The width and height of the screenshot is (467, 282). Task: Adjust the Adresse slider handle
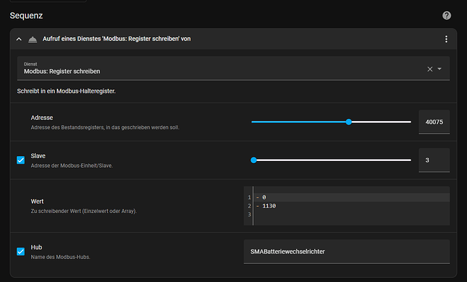point(349,122)
